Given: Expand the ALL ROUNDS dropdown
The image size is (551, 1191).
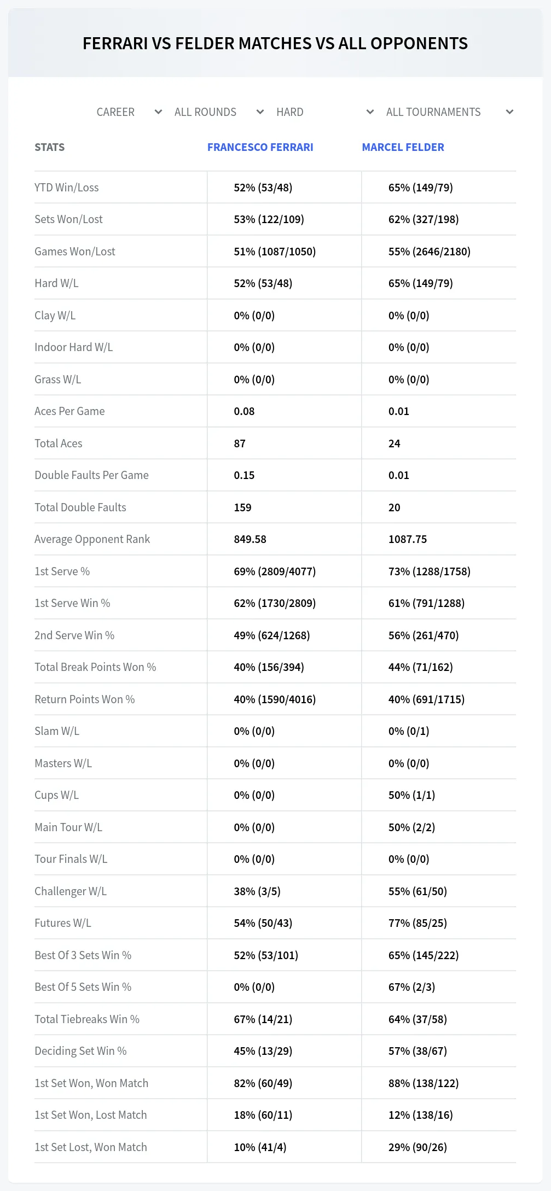Looking at the screenshot, I should (x=219, y=112).
